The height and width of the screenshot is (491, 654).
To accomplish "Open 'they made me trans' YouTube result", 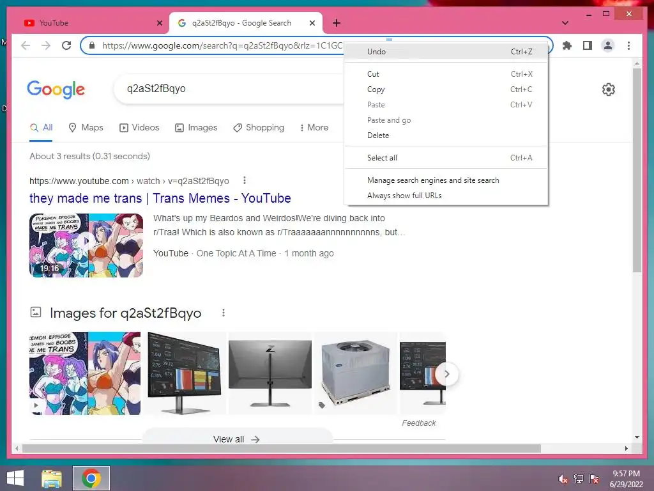I will coord(160,198).
